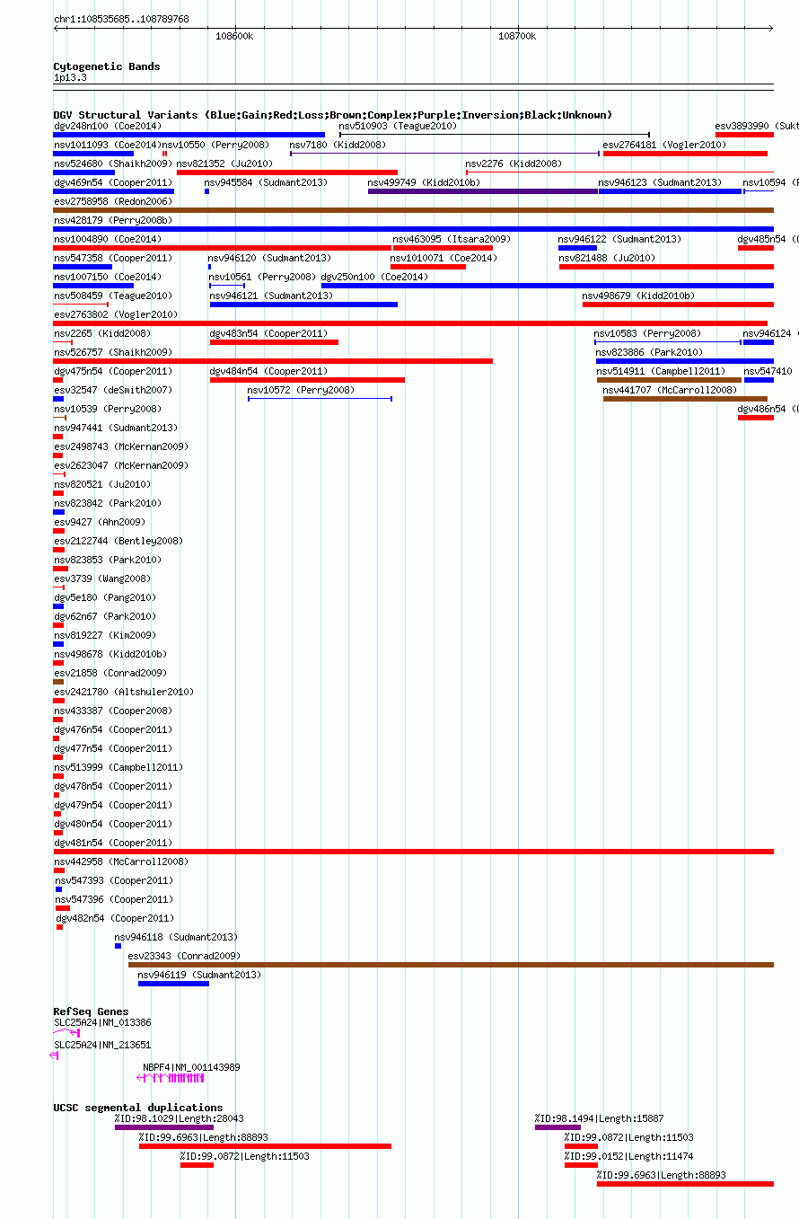Click esv9427 (Ahn2009) label
Viewport: 799px width, 1219px height.
[100, 523]
